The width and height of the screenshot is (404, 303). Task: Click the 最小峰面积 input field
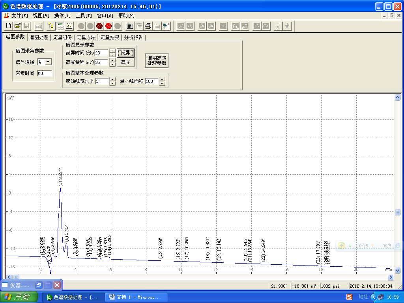(152, 81)
